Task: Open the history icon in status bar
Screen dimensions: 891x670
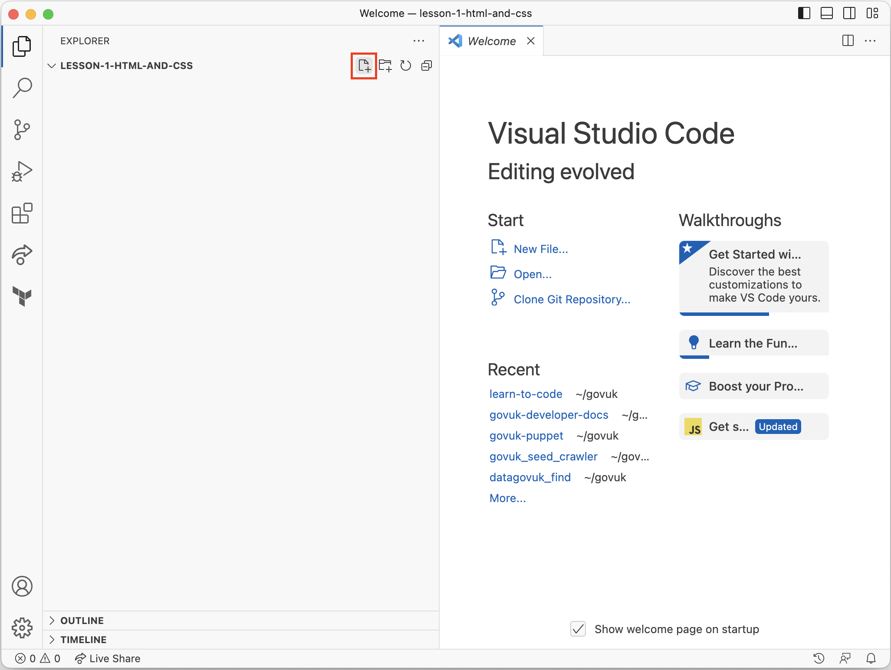Action: [x=819, y=659]
